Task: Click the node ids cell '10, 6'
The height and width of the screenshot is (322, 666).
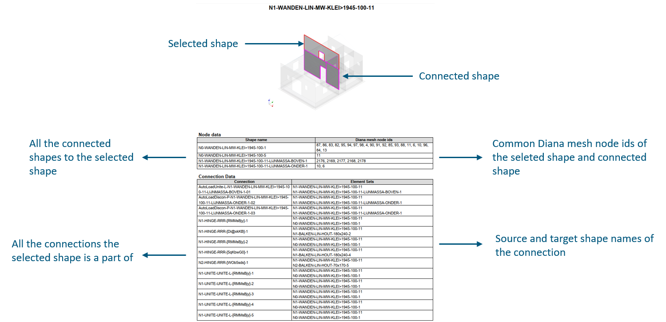Action: pyautogui.click(x=374, y=166)
